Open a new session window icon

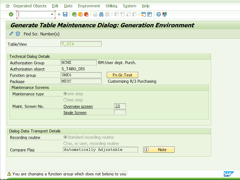coord(144,14)
